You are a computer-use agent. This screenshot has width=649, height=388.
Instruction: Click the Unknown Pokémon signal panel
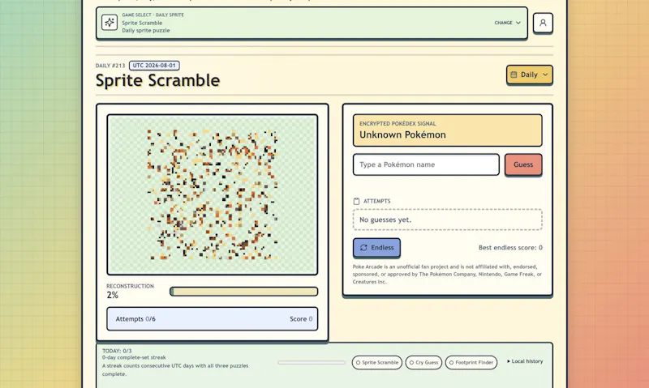pyautogui.click(x=448, y=130)
